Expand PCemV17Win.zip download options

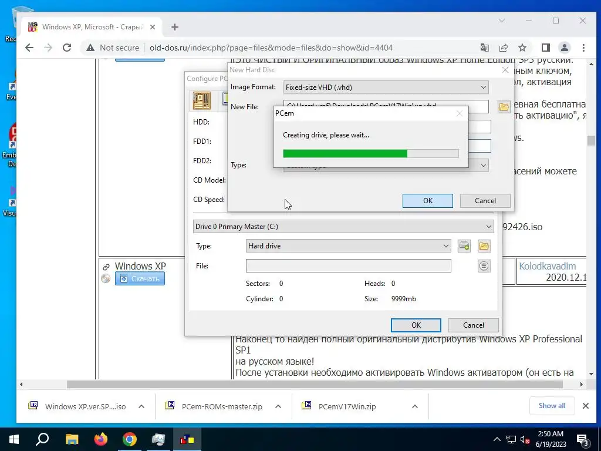point(415,406)
